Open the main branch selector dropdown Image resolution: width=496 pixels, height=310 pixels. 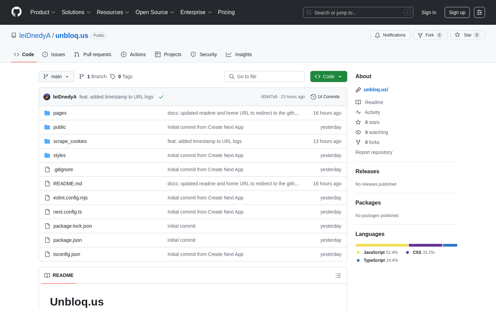point(56,76)
